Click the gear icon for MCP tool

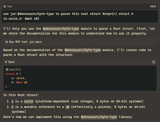coord(7,42)
